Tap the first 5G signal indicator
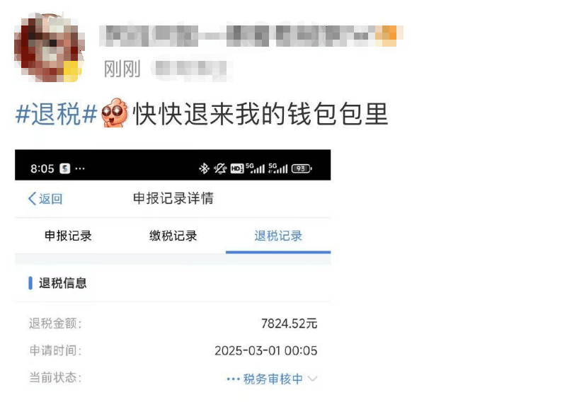Viewport: 584px width, 407px height. [255, 168]
